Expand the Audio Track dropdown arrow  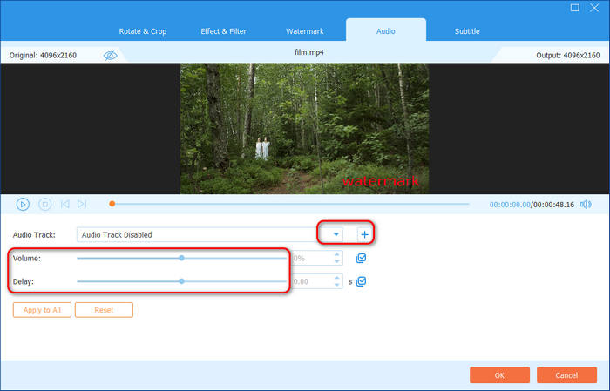pyautogui.click(x=335, y=235)
